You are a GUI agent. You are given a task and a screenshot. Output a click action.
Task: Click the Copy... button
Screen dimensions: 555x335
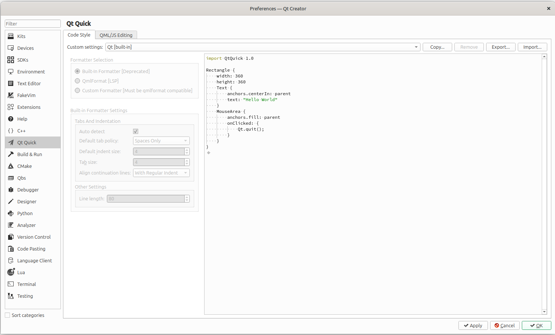[x=437, y=47]
